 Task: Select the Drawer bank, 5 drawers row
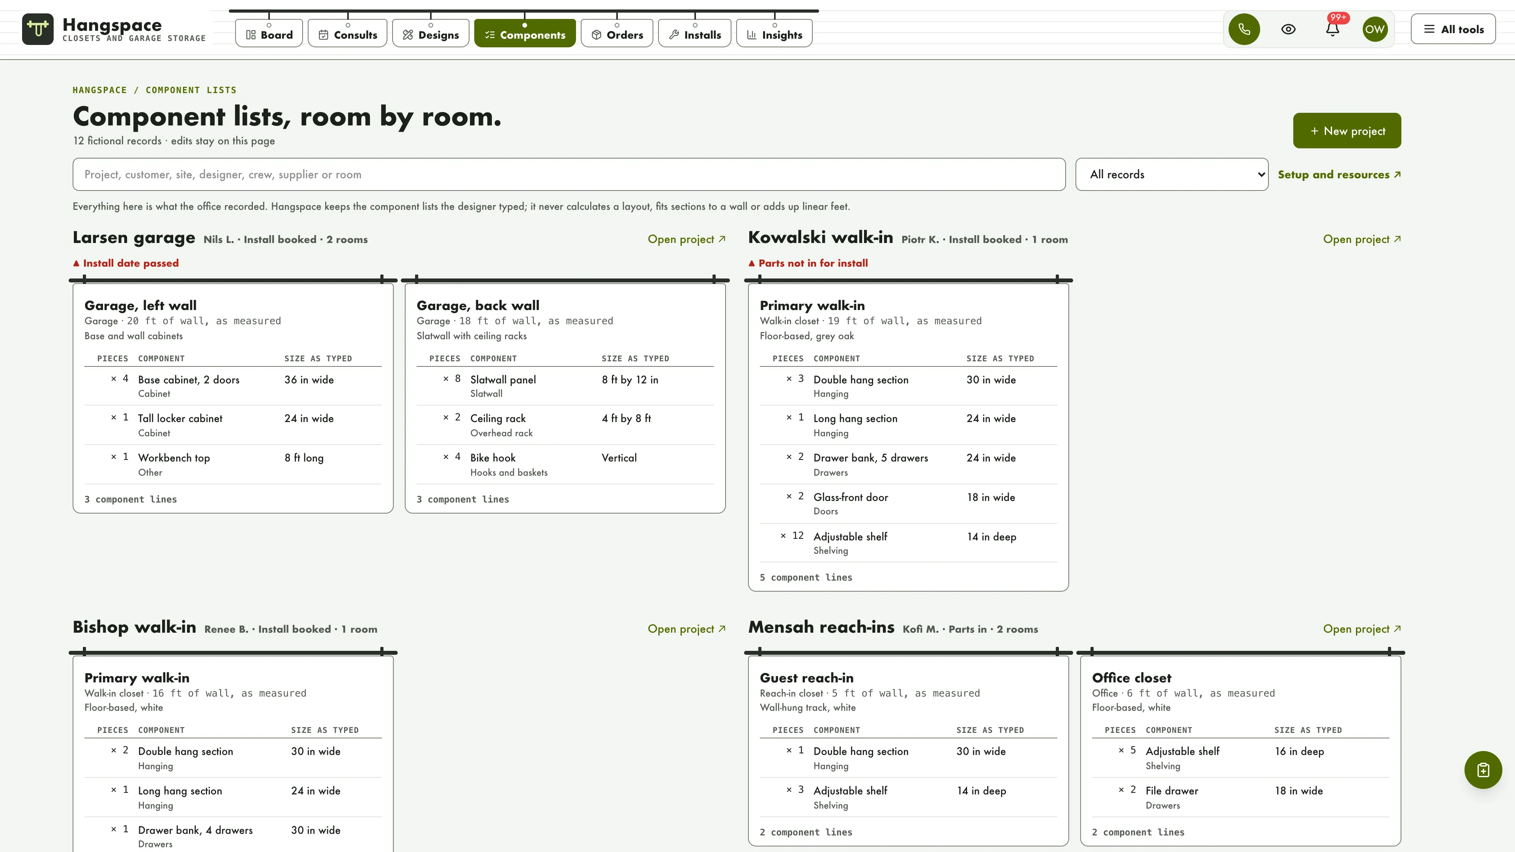point(908,465)
